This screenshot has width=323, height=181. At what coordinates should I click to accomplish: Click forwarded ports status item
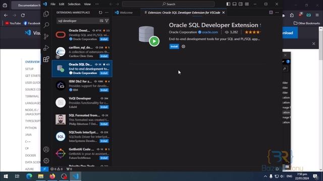point(69,169)
